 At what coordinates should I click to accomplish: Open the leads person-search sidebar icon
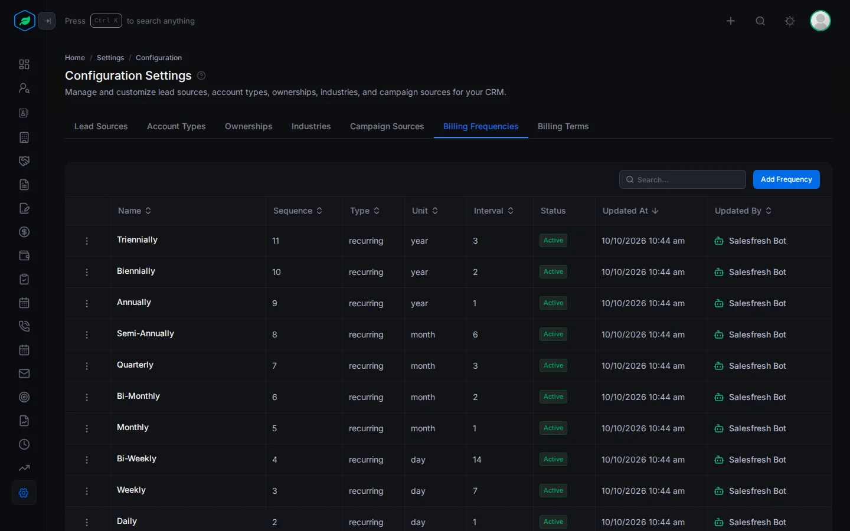click(x=24, y=88)
